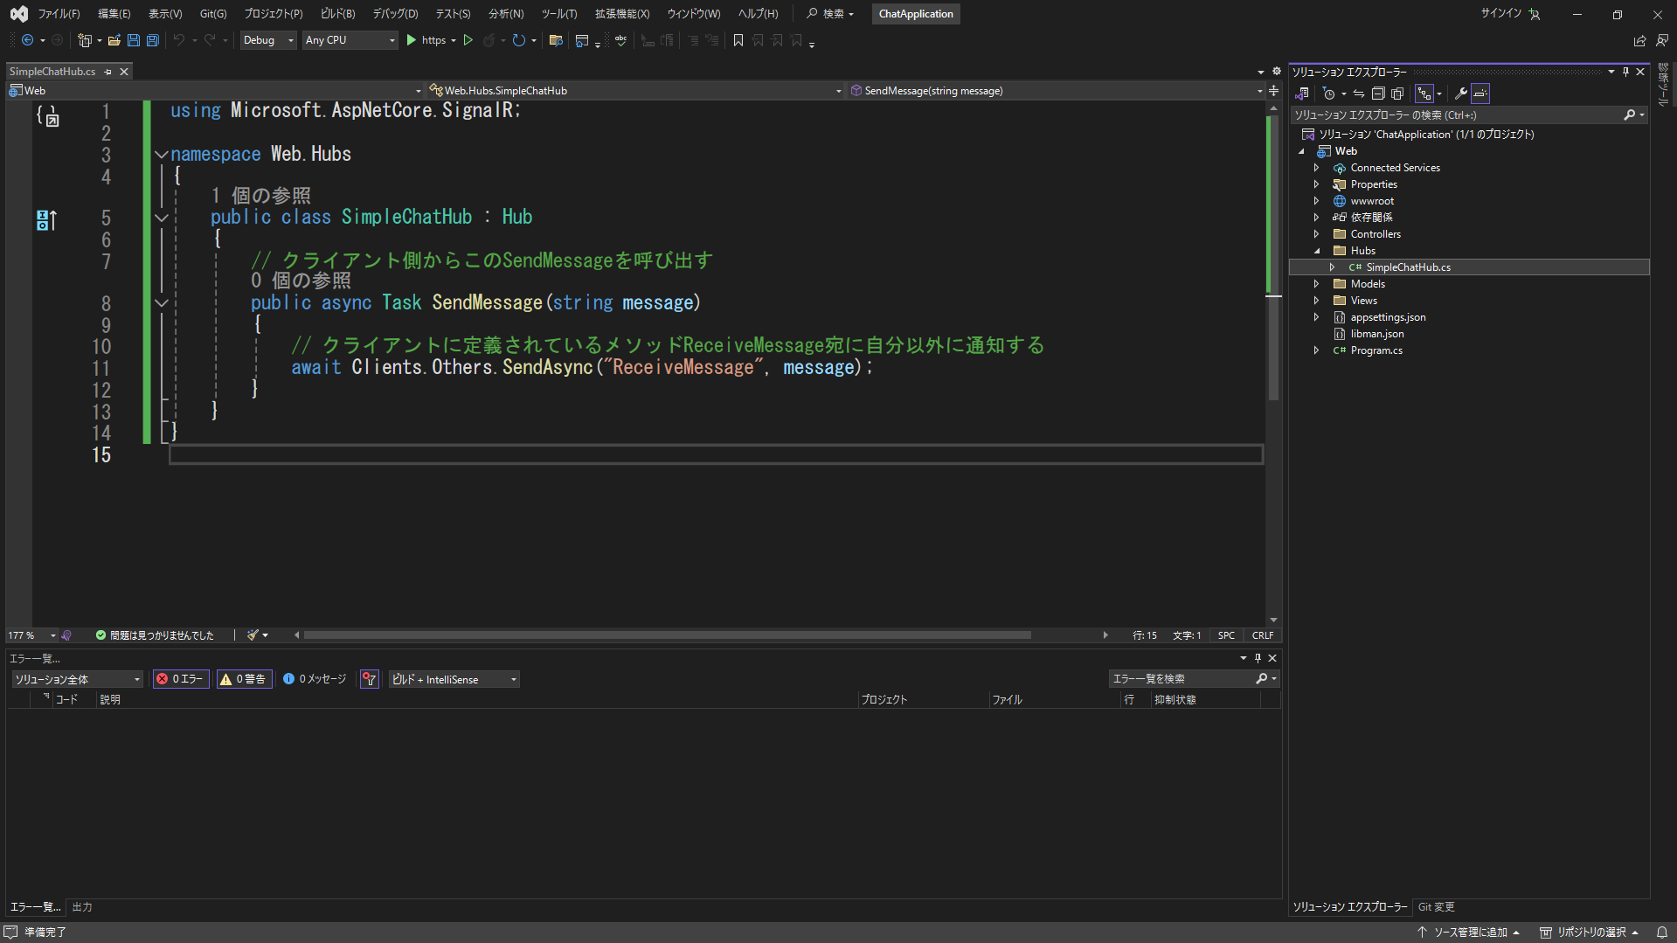
Task: Select appsettings.json in Solution Explorer
Action: (1388, 317)
